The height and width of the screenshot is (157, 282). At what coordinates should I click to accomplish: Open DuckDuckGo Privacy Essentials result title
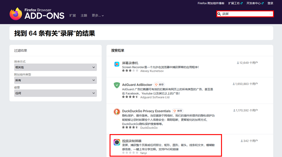click(146, 111)
